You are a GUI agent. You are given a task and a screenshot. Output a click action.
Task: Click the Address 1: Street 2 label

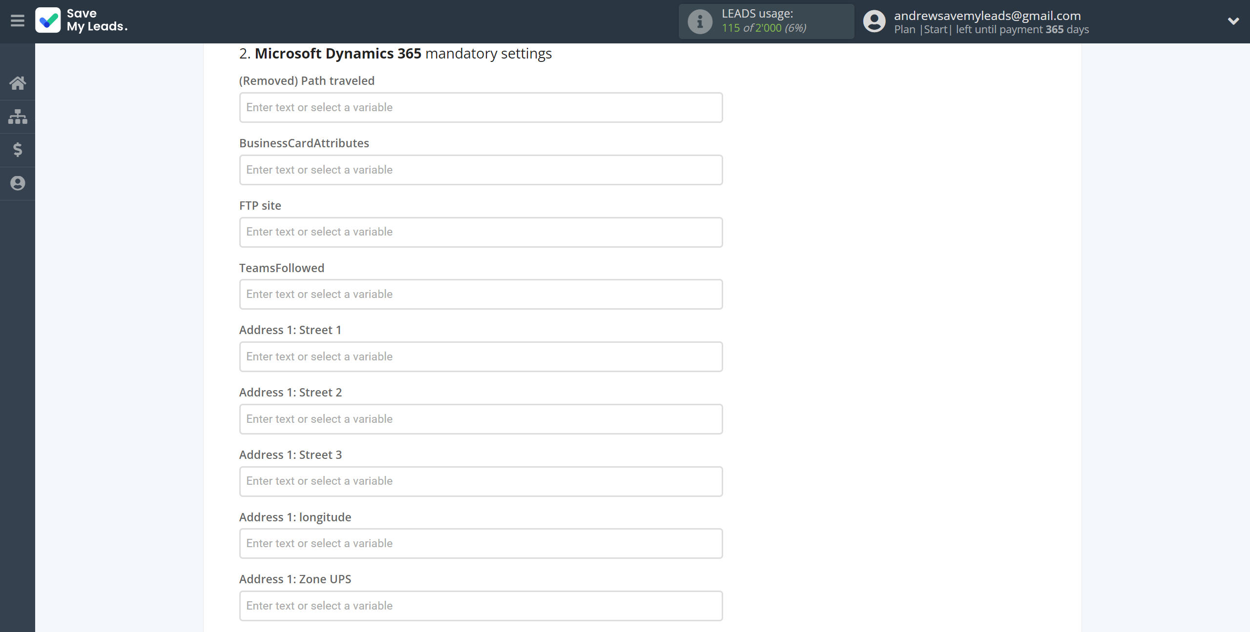291,393
